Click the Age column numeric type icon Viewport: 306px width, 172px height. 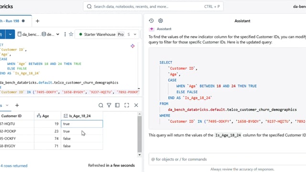pos(39,116)
